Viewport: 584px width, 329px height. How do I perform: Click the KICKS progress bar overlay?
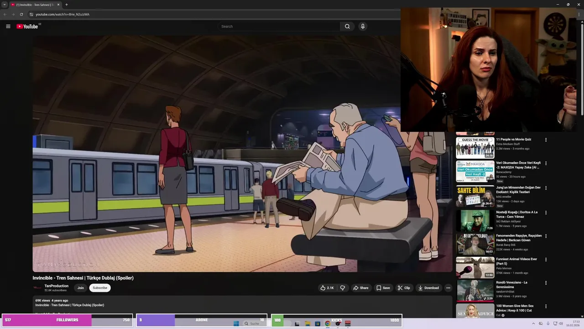pyautogui.click(x=337, y=320)
